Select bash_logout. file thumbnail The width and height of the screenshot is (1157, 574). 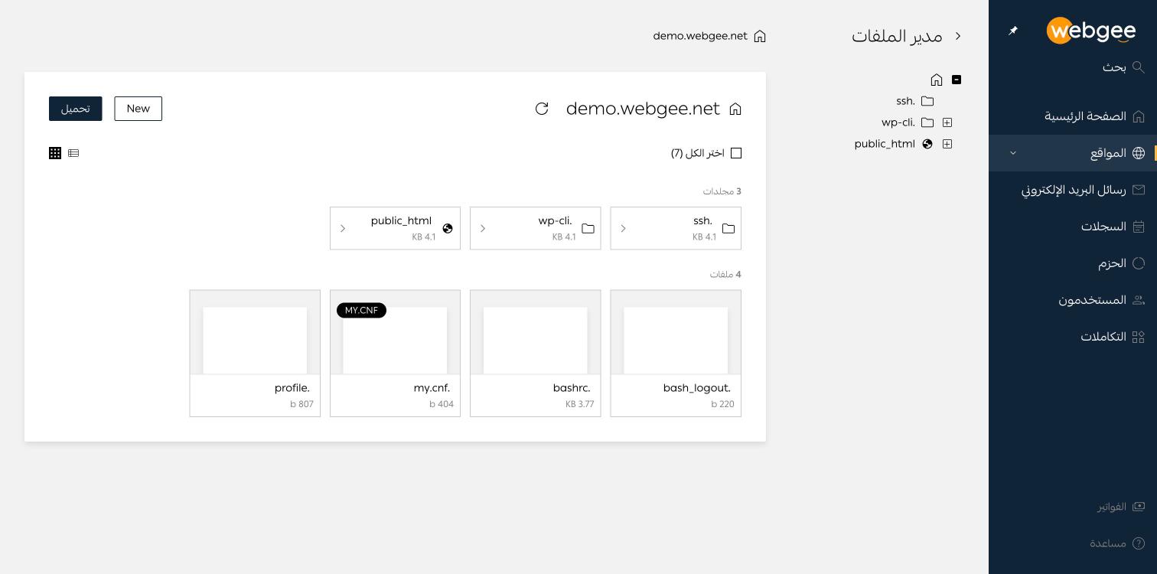[x=676, y=332]
